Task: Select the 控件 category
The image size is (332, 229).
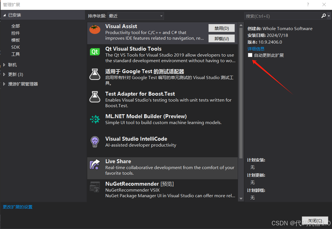Action: pos(16,33)
